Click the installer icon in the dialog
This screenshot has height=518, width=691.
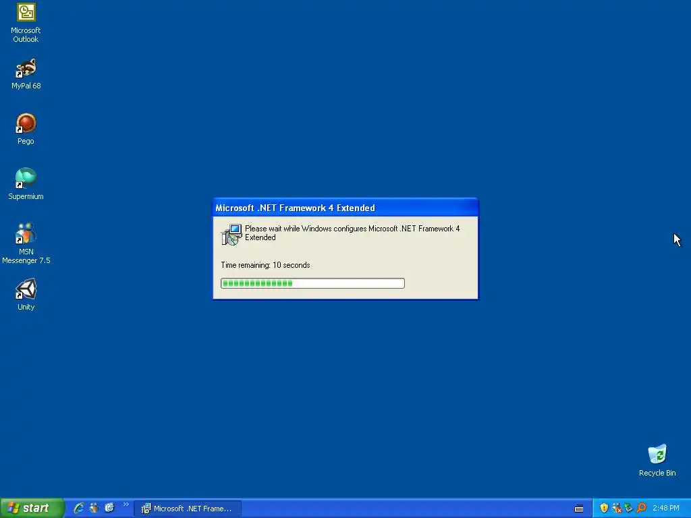231,234
